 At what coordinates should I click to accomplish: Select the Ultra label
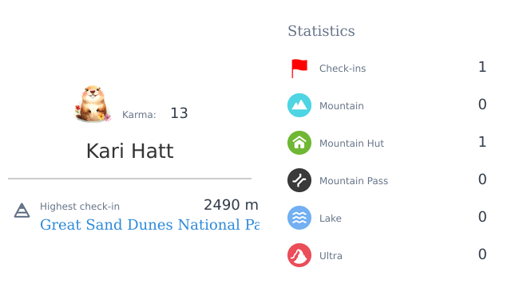point(331,256)
